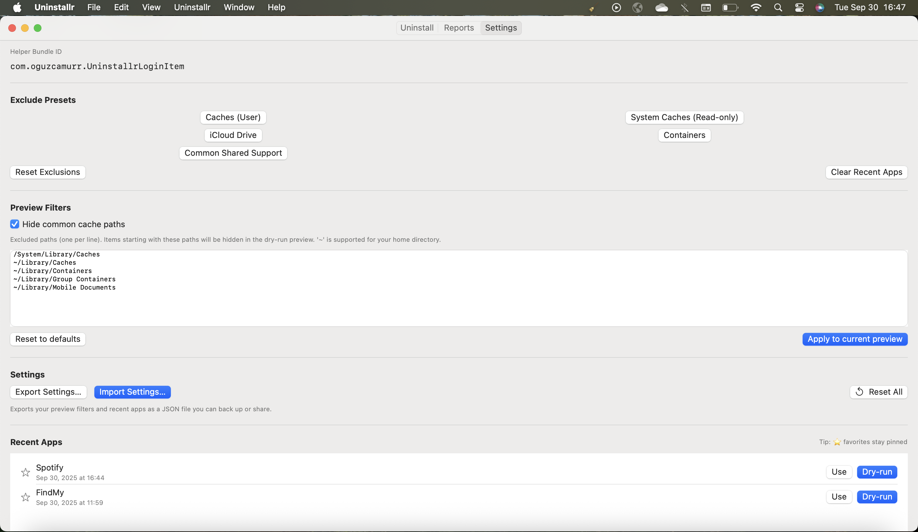The width and height of the screenshot is (918, 532).
Task: Click Reset All button
Action: click(878, 392)
